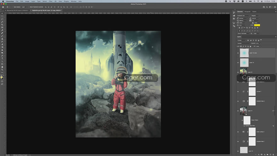Open the Filter menu
Viewport: 277px width, 156px height.
point(51,1)
